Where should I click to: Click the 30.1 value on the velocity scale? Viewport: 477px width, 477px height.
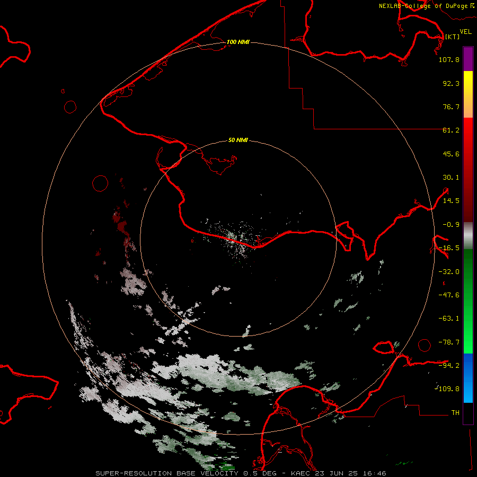[451, 178]
